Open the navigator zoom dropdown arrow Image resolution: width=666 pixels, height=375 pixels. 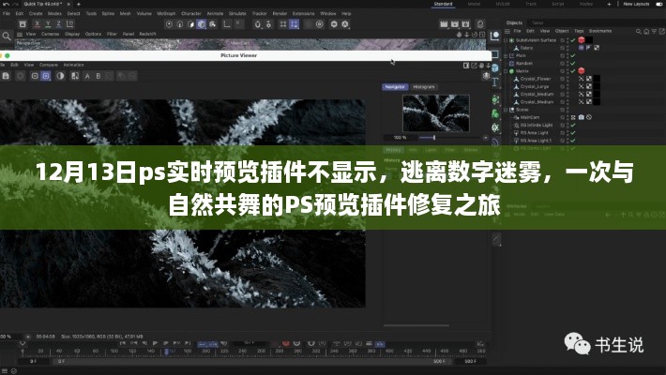coord(486,138)
